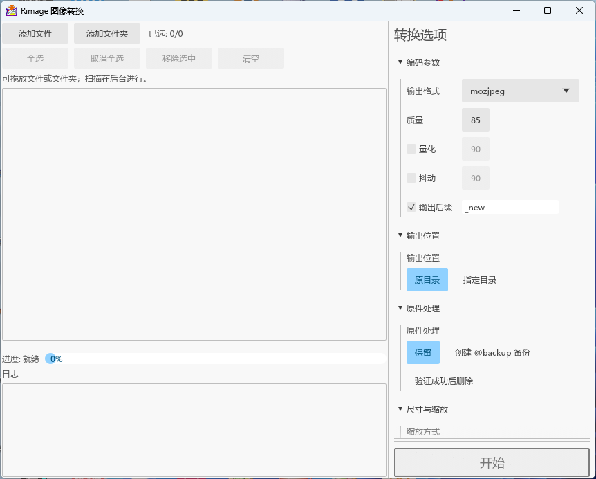This screenshot has width=596, height=479.
Task: Click the 已选: 0/0 counter text
Action: [x=166, y=34]
